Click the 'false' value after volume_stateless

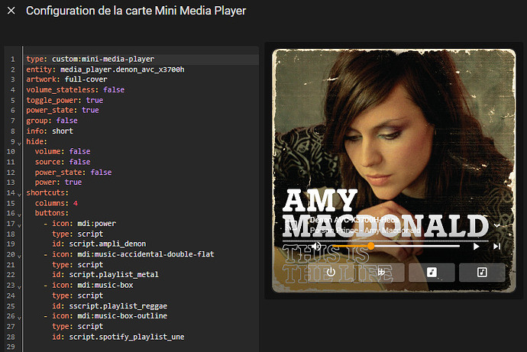click(x=114, y=89)
